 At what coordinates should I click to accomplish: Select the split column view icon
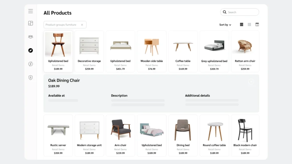257,24
